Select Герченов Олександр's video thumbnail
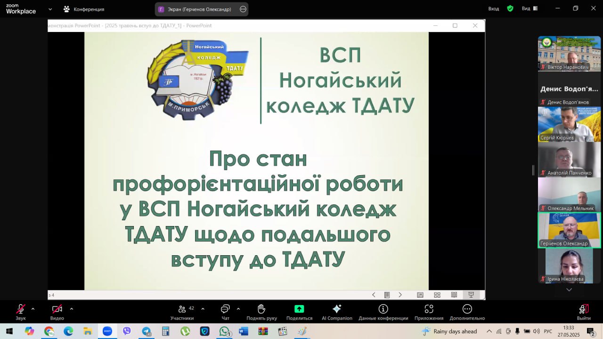The height and width of the screenshot is (339, 603). tap(569, 230)
